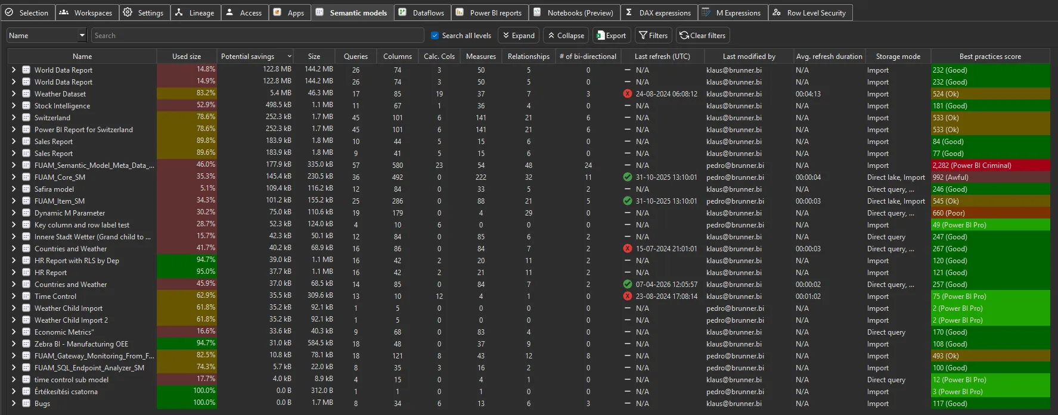Open the Power BI reports tab

[x=489, y=13]
